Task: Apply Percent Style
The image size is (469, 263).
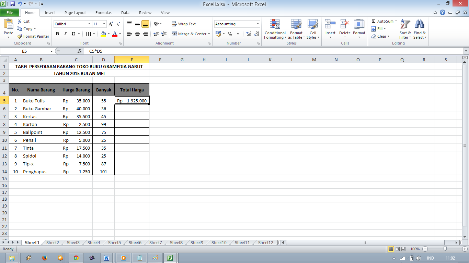Action: click(x=230, y=34)
